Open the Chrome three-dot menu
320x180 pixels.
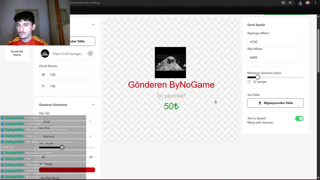point(315,2)
